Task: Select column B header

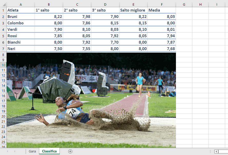Action: 49,5
